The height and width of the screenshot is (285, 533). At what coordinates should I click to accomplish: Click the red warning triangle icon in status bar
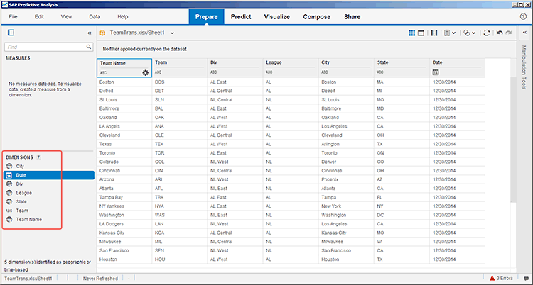492,278
